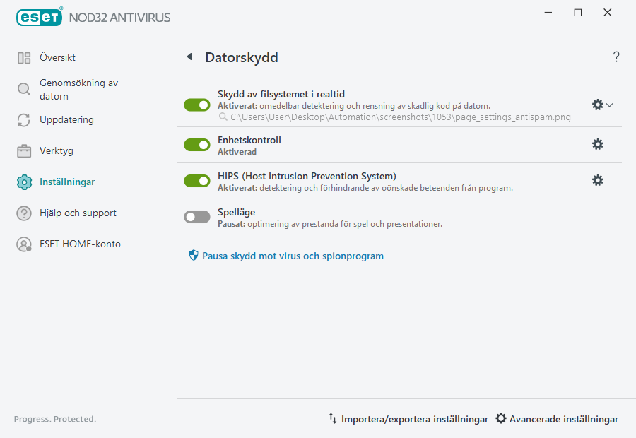The image size is (636, 438).
Task: Turn off the Enhetskontroll toggle
Action: tap(196, 145)
